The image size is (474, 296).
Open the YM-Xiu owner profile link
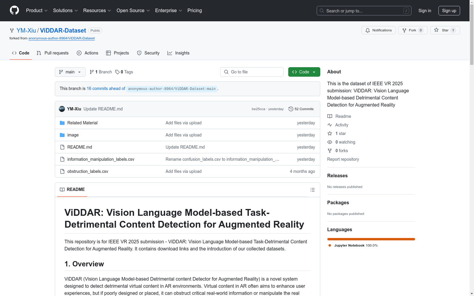coord(26,30)
